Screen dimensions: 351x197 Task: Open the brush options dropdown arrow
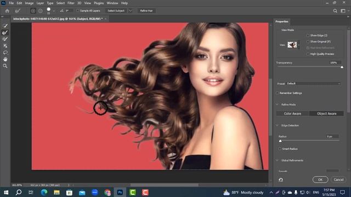tap(54, 11)
